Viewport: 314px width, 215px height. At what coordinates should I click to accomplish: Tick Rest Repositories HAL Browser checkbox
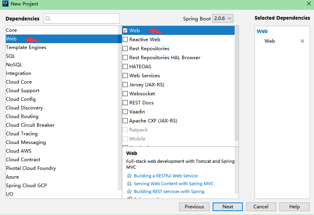(125, 57)
